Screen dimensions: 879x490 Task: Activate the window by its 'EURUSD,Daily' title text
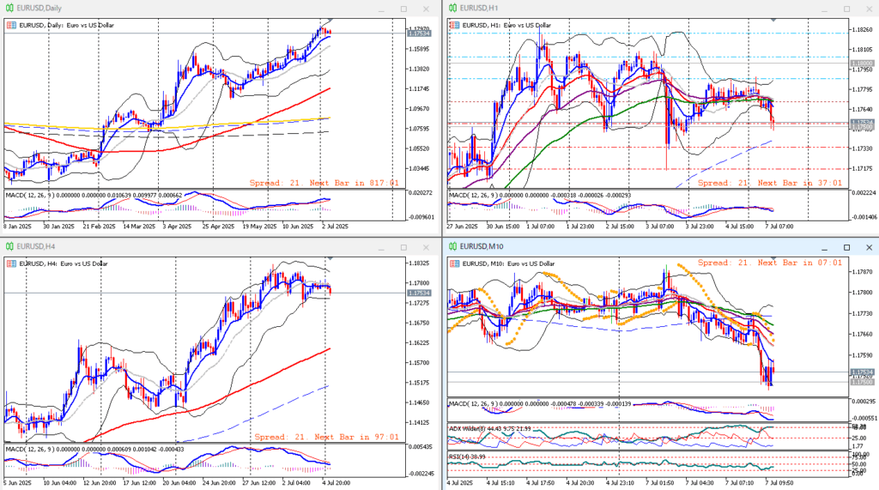39,9
